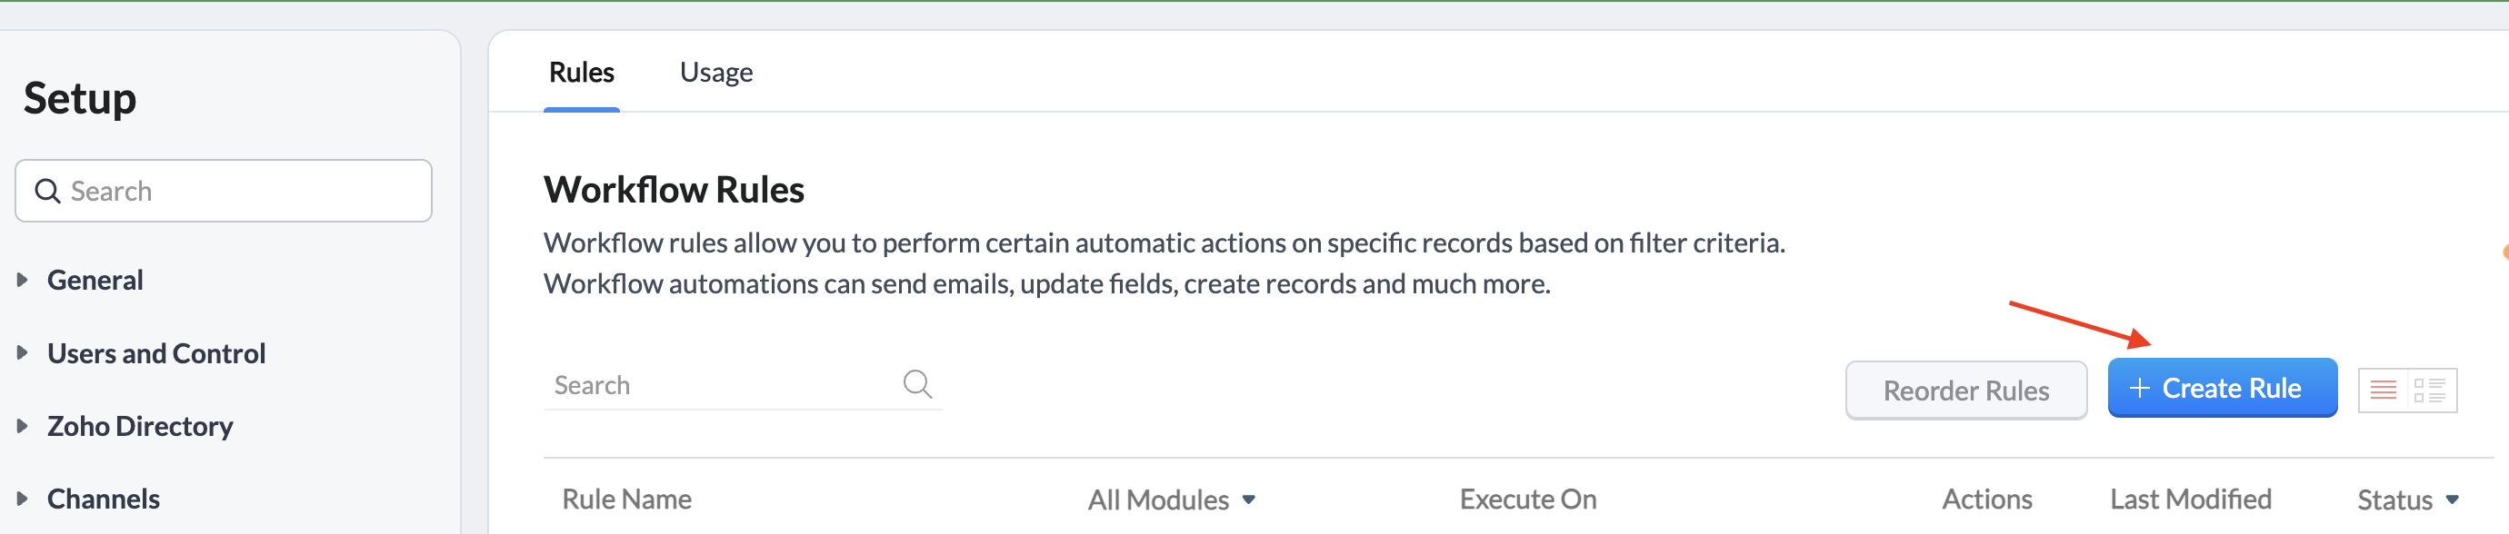Image resolution: width=2509 pixels, height=534 pixels.
Task: Switch to detailed card view icon
Action: click(x=2430, y=390)
